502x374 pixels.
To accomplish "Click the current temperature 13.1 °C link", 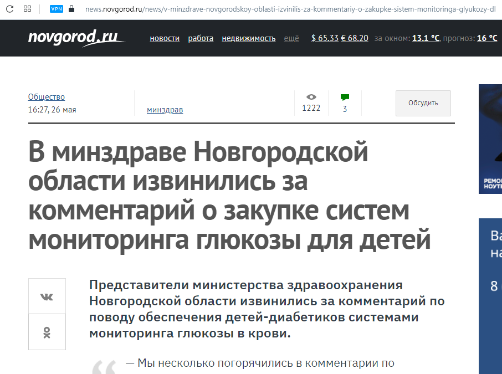I will 426,38.
